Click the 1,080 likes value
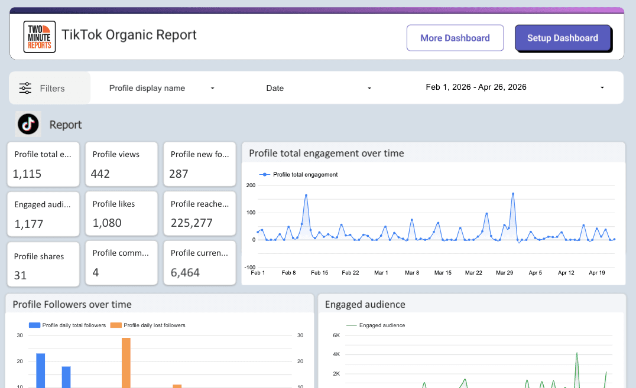The image size is (636, 388). [107, 223]
